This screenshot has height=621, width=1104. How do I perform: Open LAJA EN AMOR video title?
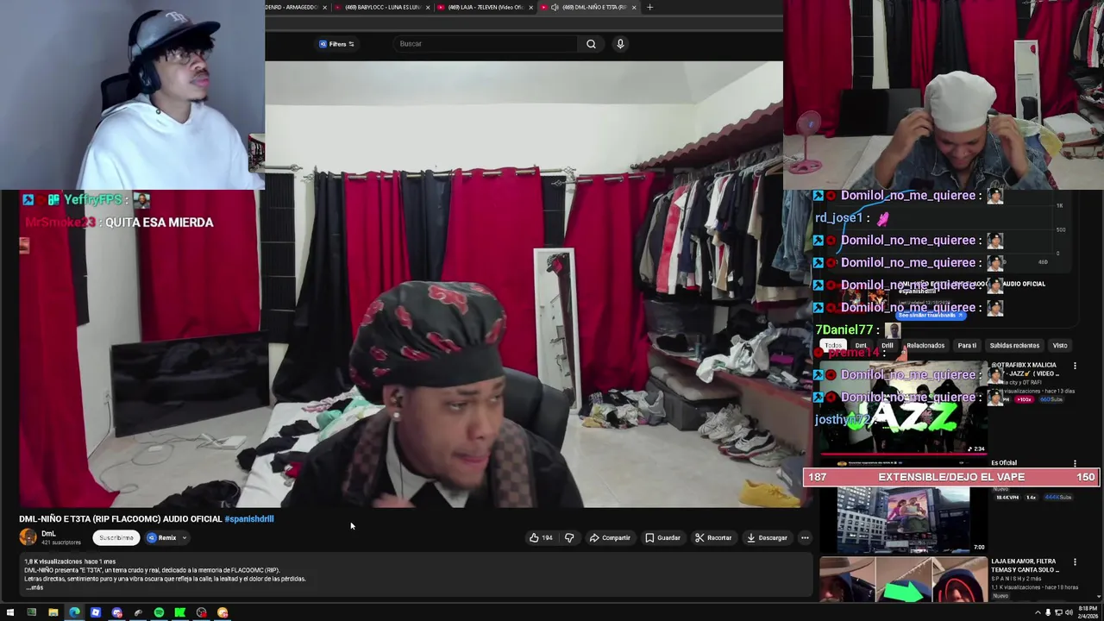click(x=1025, y=566)
